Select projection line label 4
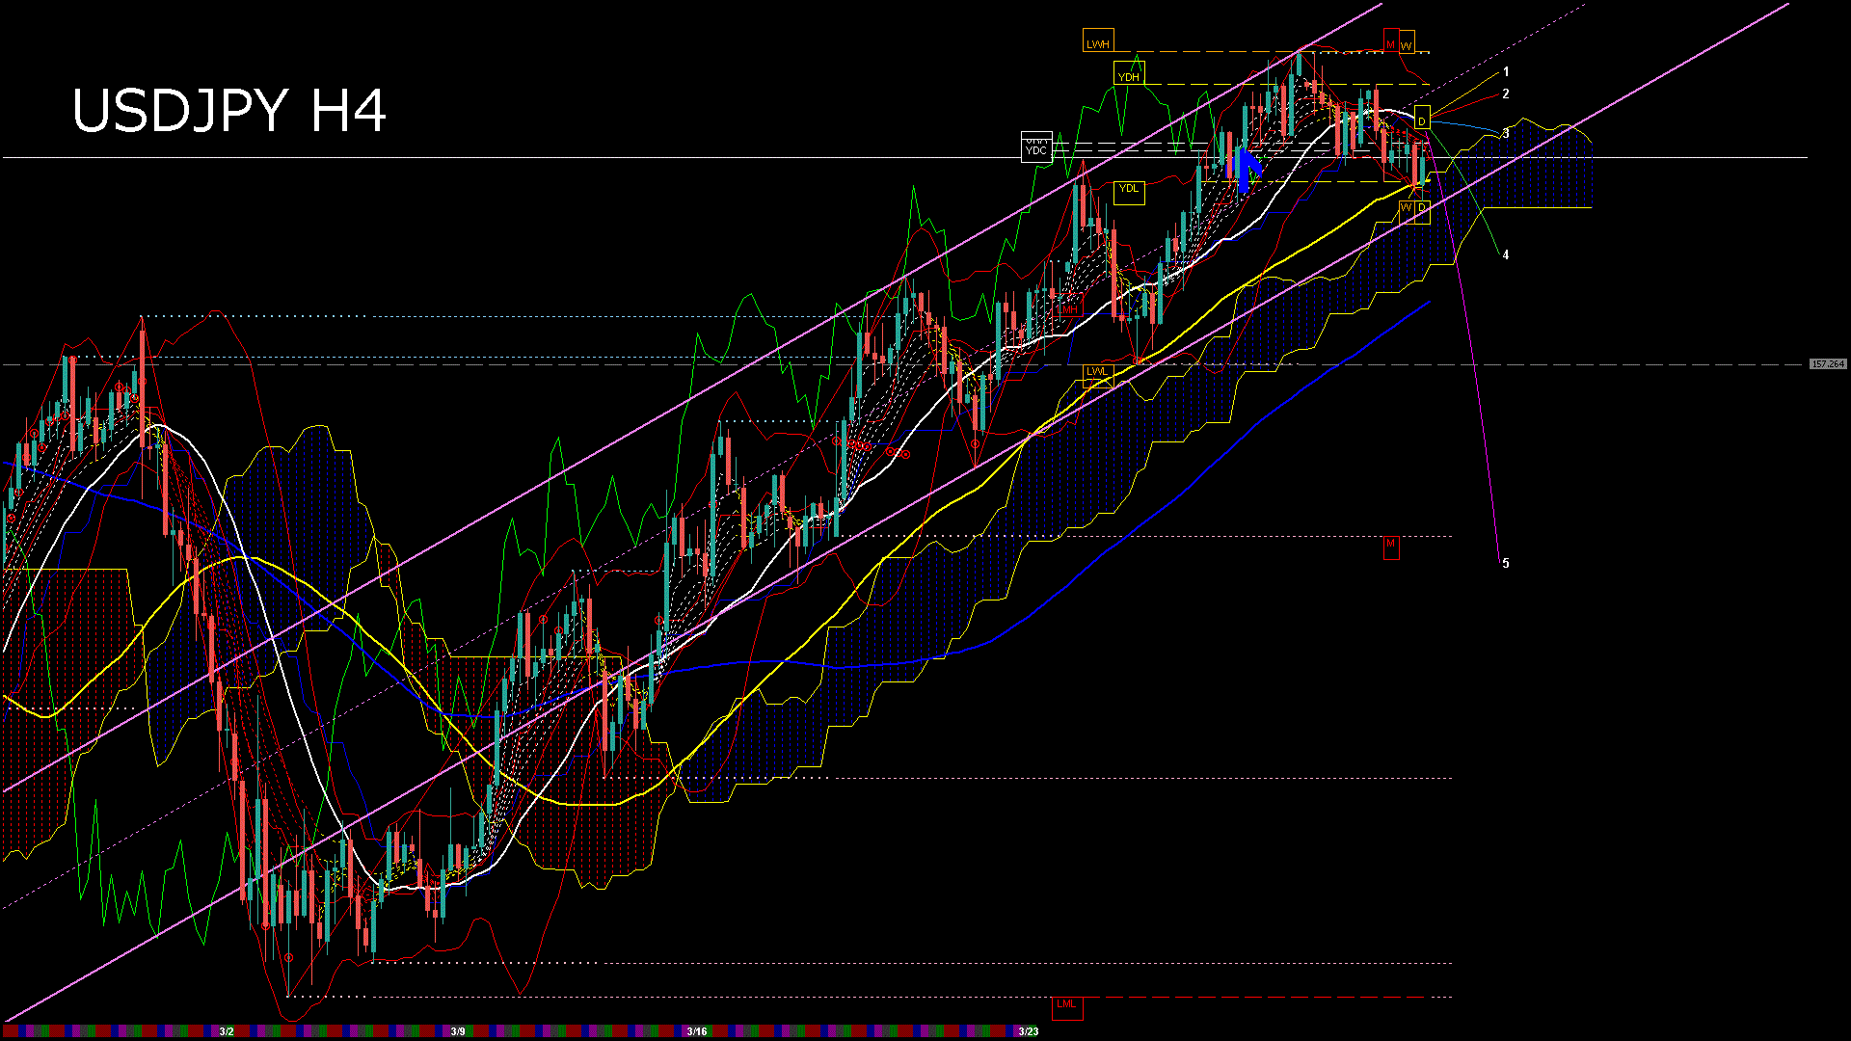The height and width of the screenshot is (1041, 1851). pos(1506,255)
